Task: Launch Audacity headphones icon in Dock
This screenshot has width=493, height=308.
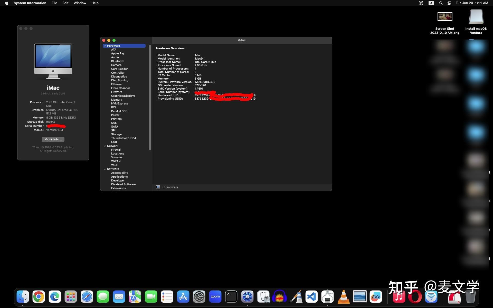Action: coord(279,297)
